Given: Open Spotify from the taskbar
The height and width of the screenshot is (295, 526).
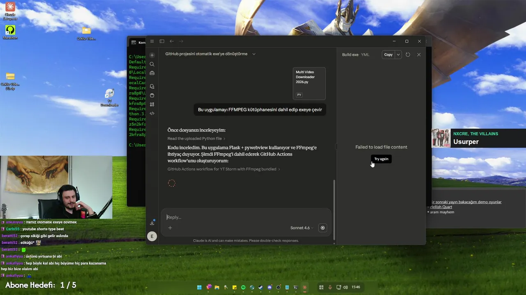Looking at the screenshot, I should pos(243,287).
